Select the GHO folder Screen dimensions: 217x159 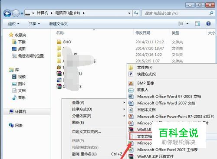tap(64, 42)
